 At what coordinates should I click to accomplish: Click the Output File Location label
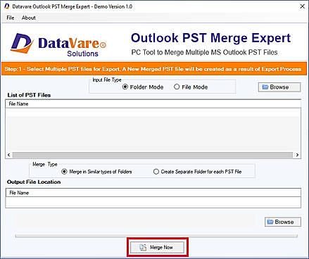[x=34, y=182]
